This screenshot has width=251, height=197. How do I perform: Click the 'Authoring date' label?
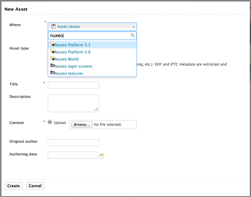(x=23, y=154)
